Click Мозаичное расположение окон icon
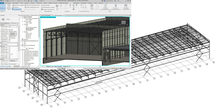 [116, 7]
